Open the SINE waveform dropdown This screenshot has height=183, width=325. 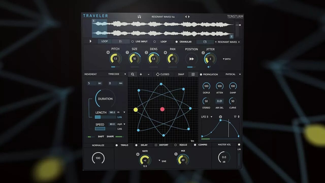(x=162, y=161)
